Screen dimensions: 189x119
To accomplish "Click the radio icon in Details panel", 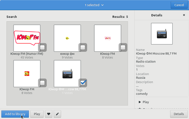I will click(162, 34).
